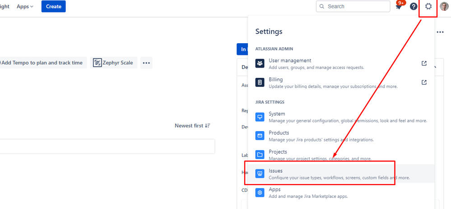Screen dimensions: 451x209
Task: Open Apps settings in Jira settings list
Action: point(341,193)
